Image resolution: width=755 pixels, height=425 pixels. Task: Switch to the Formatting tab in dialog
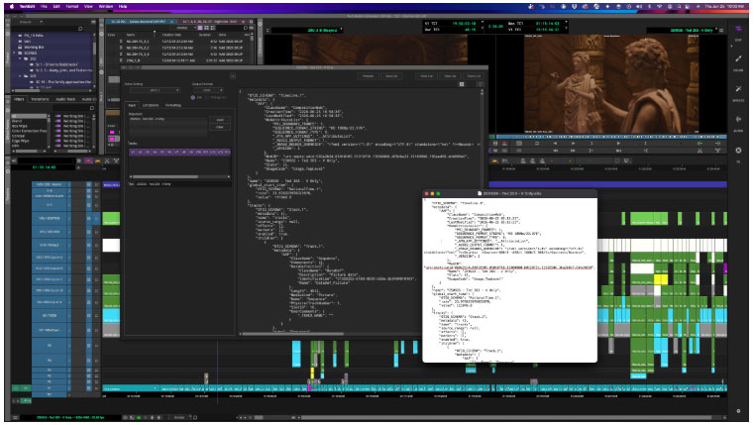point(173,105)
